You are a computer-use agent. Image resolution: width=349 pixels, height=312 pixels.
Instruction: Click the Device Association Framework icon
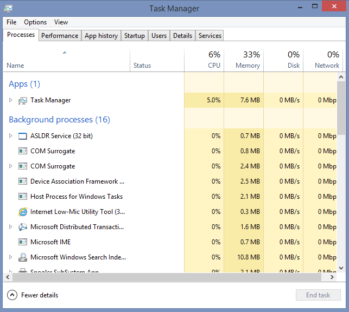click(x=23, y=181)
